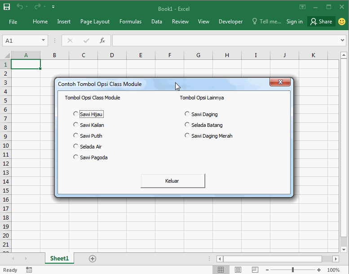Viewport: 349px width, 274px height.
Task: Select the Sawi Kailan option
Action: click(x=88, y=125)
